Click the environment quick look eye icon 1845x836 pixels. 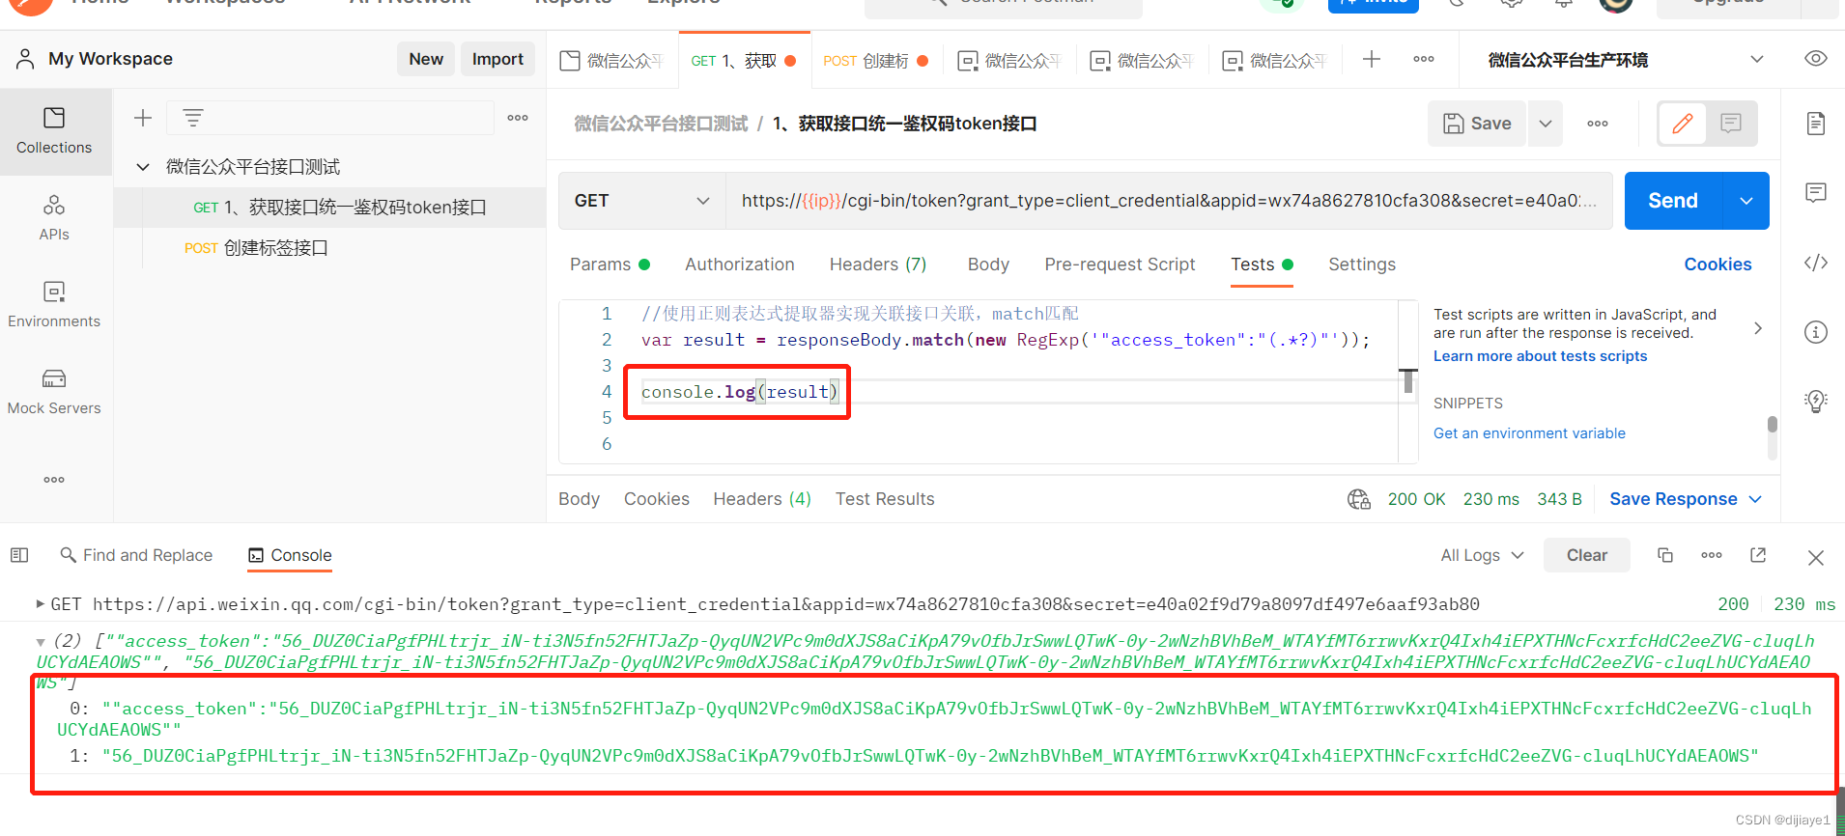tap(1816, 59)
